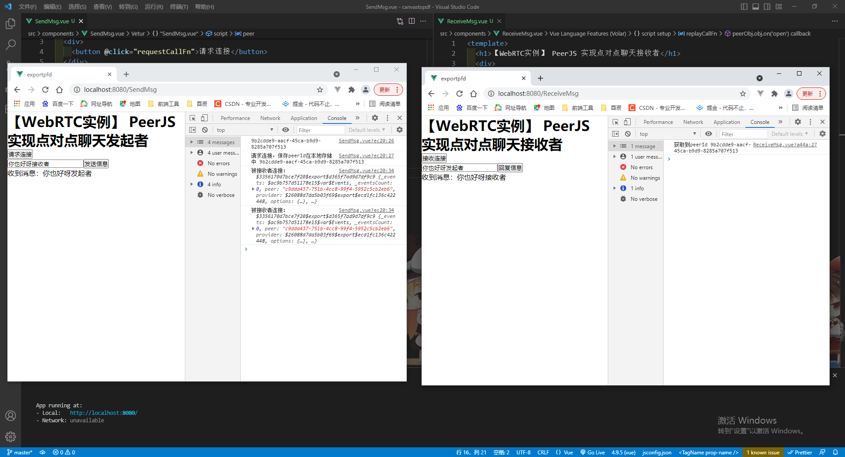The height and width of the screenshot is (457, 845).
Task: Click the profile avatar in ReceiveMsg browser
Action: (789, 94)
